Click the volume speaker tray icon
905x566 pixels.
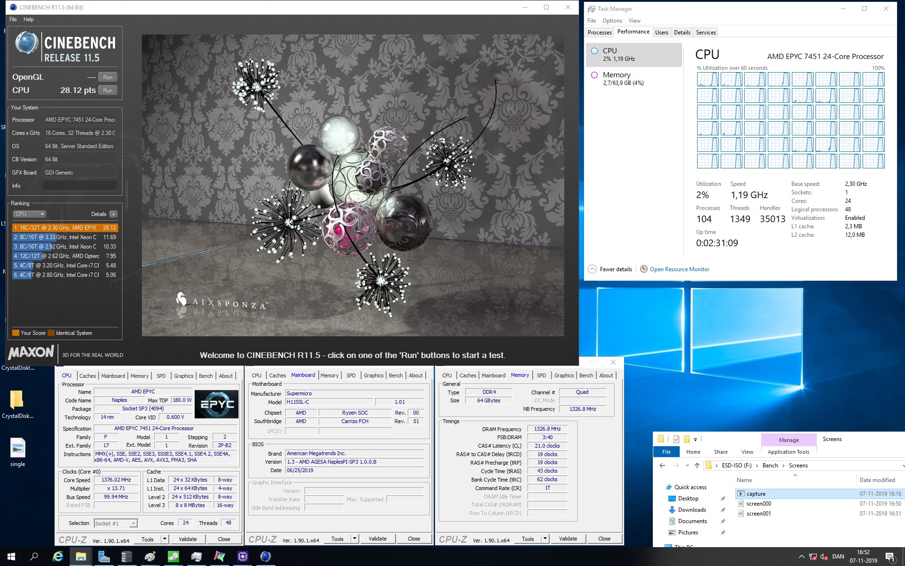click(824, 557)
